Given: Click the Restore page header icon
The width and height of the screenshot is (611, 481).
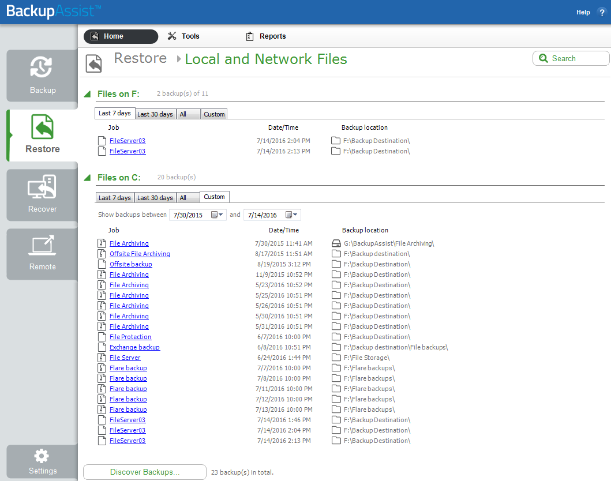Looking at the screenshot, I should (x=93, y=63).
